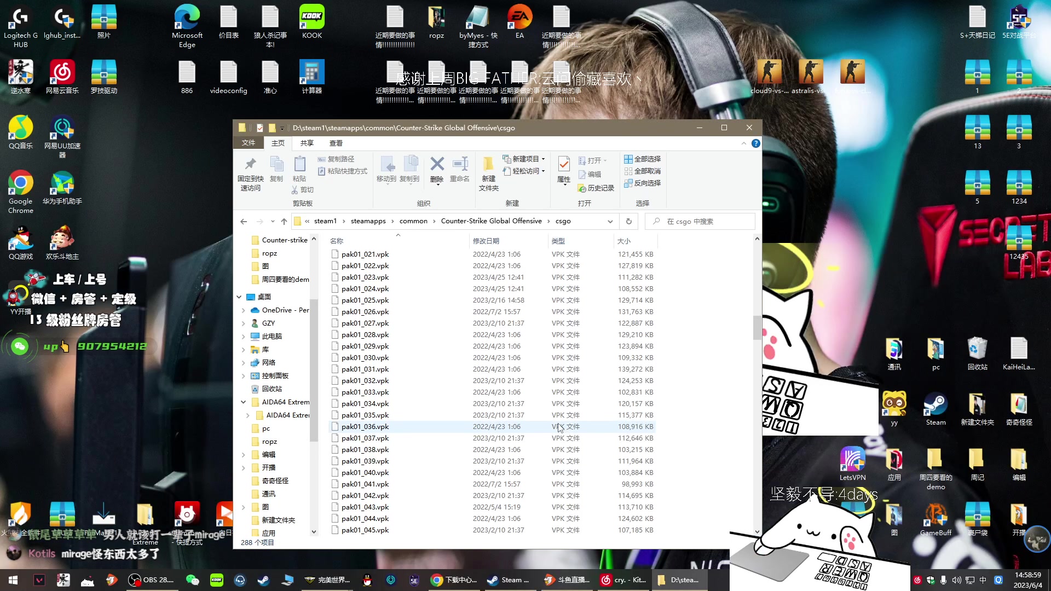Click the Rename (重命名) icon
1051x591 pixels.
coord(460,164)
